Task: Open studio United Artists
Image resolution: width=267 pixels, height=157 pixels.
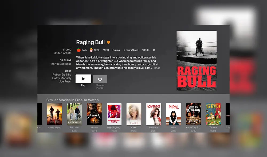Action: [x=63, y=53]
